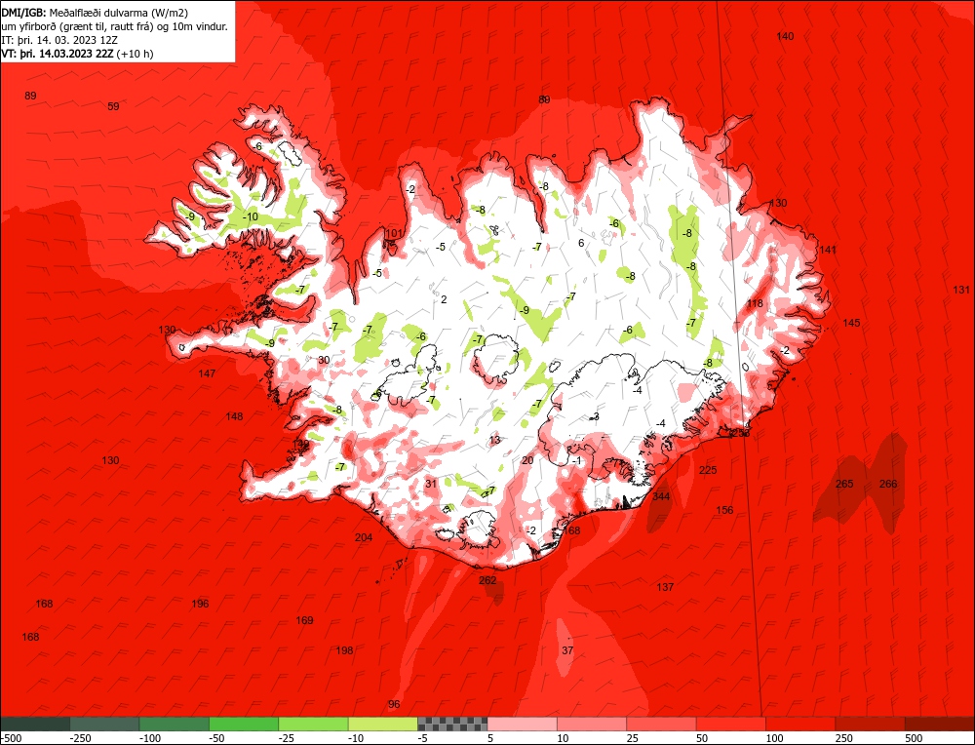Click the '96' value near the bottom edge

(x=394, y=705)
